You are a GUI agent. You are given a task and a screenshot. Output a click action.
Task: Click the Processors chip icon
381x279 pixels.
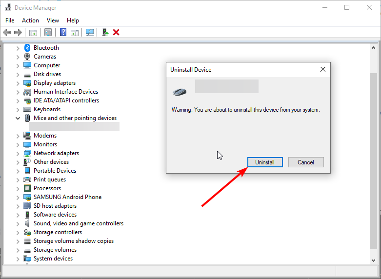tap(27, 188)
